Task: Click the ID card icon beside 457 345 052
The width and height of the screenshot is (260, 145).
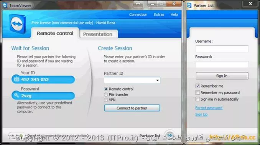Action: pyautogui.click(x=16, y=79)
